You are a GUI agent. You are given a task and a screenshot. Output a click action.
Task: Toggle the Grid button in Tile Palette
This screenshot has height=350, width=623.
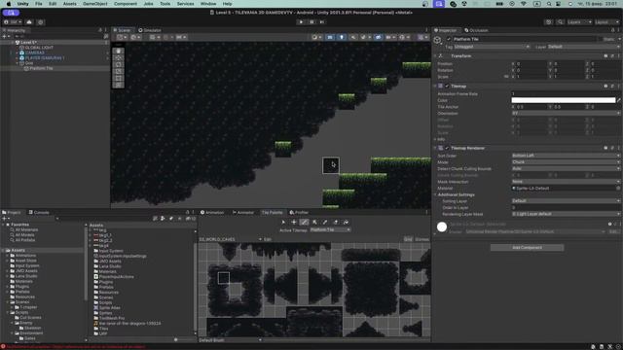click(x=408, y=239)
